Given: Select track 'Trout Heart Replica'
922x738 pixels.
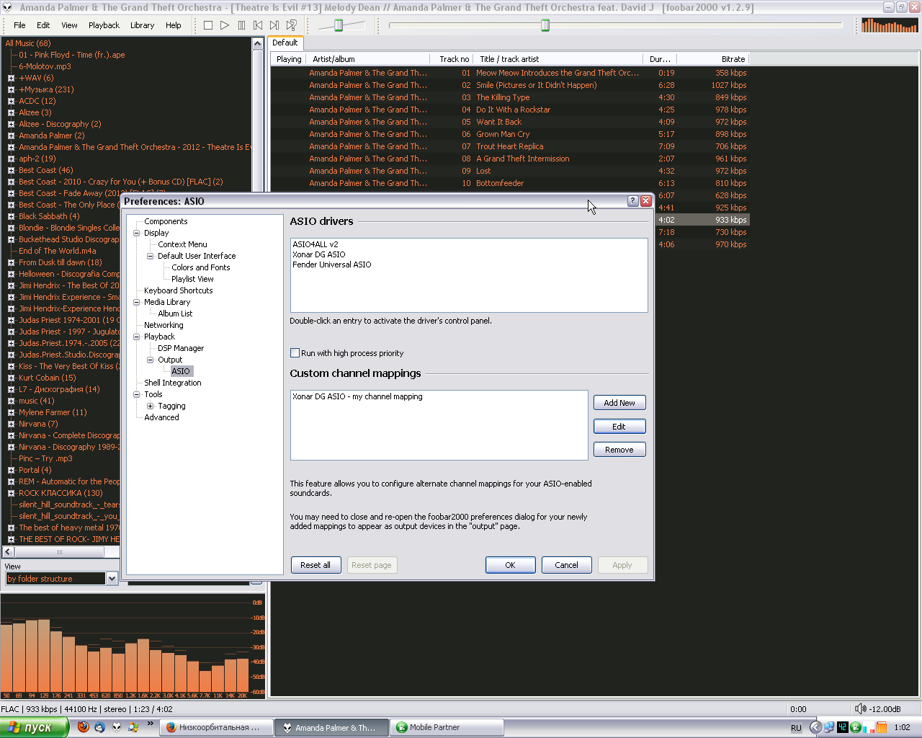Looking at the screenshot, I should coord(510,146).
